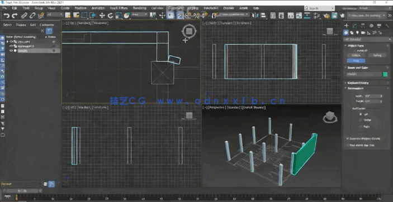Open the Hierarchy panel tab icon
This screenshot has height=202, width=393.
[363, 26]
